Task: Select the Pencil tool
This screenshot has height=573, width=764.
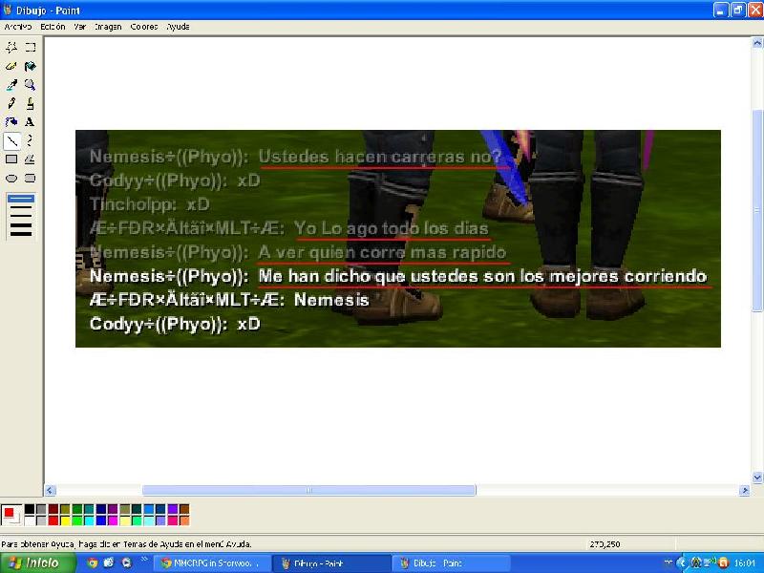Action: pos(11,103)
